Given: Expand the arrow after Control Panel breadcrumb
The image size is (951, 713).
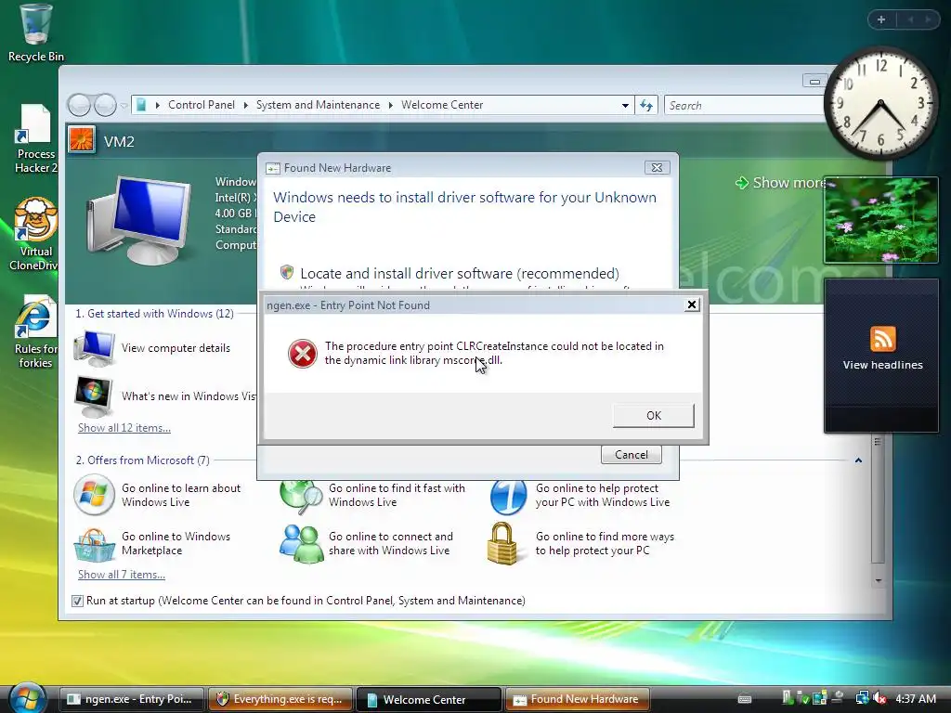Looking at the screenshot, I should tap(245, 106).
